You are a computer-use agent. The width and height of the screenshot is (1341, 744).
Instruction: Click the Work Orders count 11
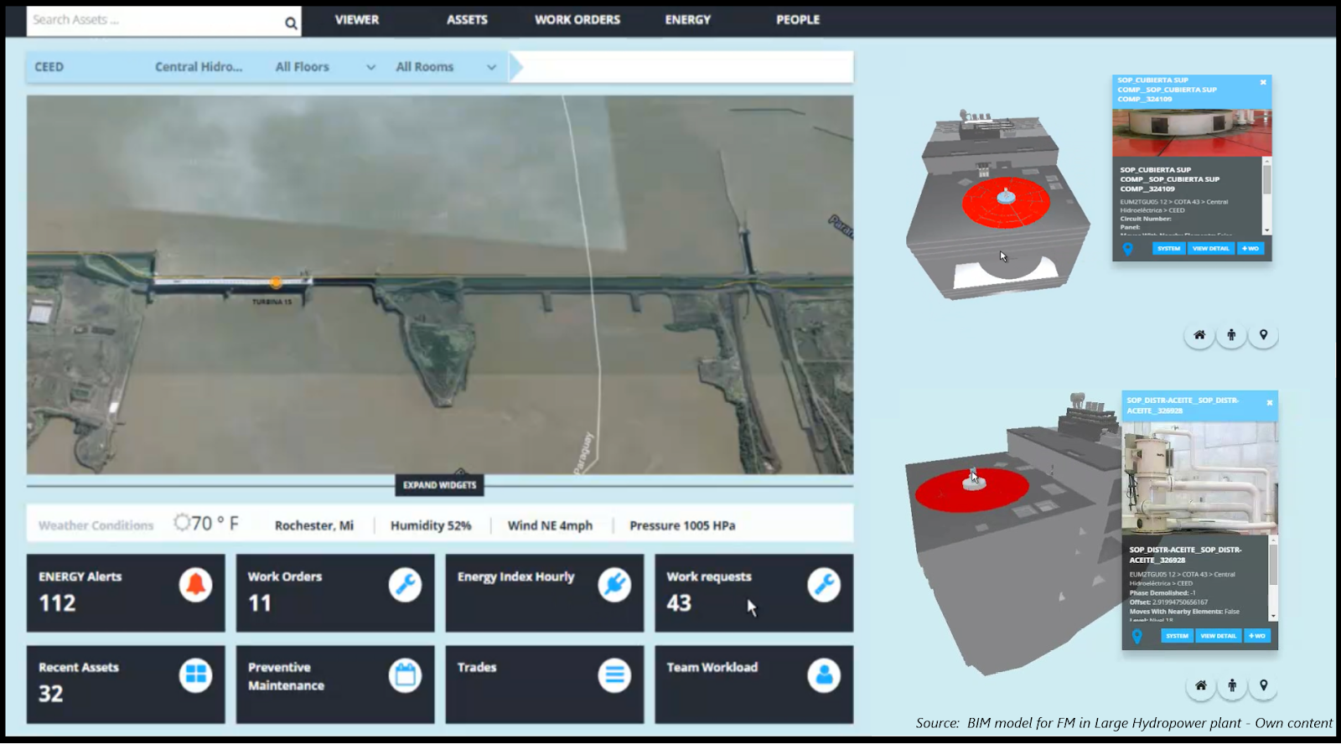(x=260, y=603)
